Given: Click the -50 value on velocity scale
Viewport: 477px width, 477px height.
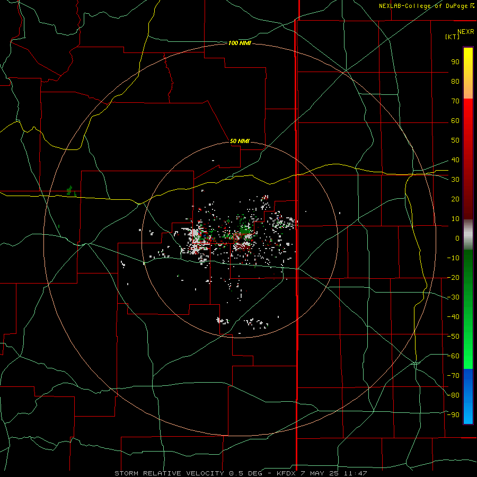Looking at the screenshot, I should click(453, 337).
